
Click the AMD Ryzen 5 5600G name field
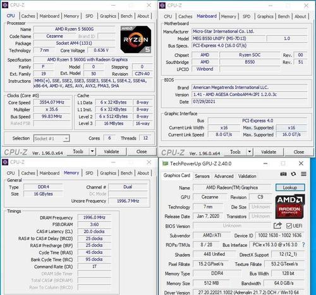(75, 29)
